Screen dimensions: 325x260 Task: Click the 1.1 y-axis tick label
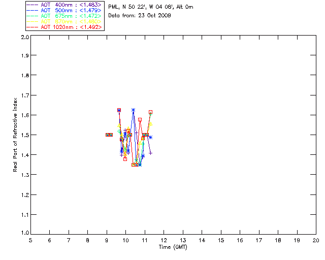pos(25,215)
